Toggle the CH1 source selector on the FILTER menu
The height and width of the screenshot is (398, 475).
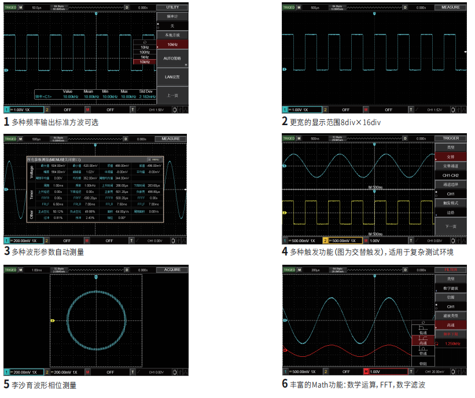point(451,306)
